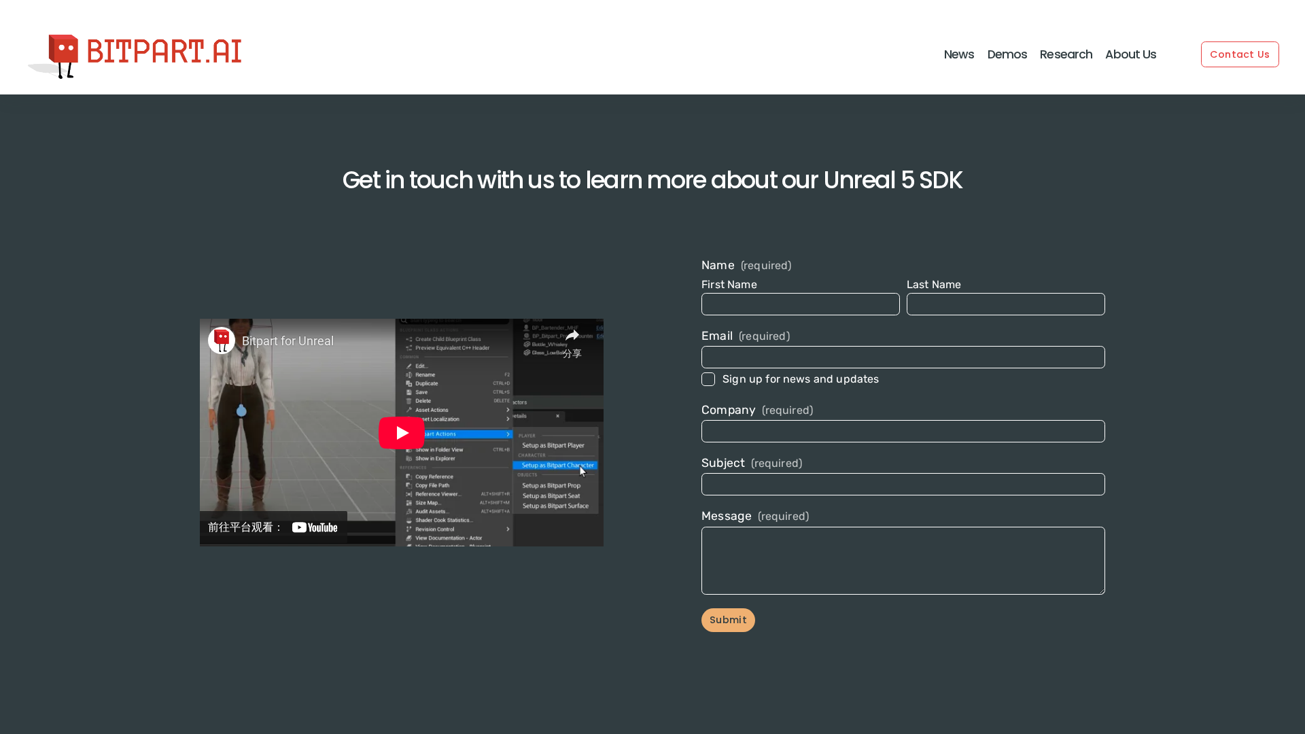Open the About Us page
Viewport: 1305px width, 734px height.
click(x=1130, y=54)
